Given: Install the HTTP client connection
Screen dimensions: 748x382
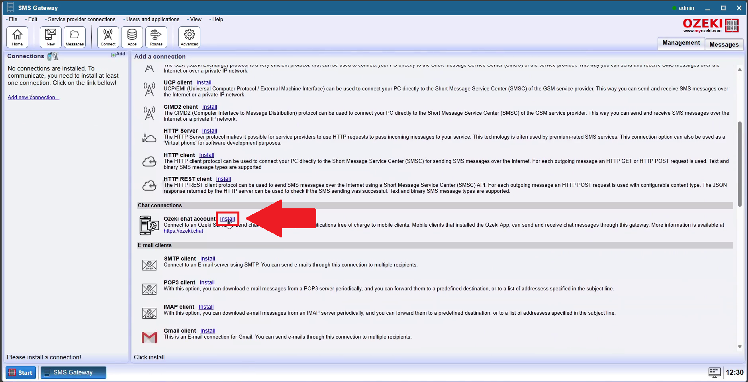Looking at the screenshot, I should pos(207,155).
